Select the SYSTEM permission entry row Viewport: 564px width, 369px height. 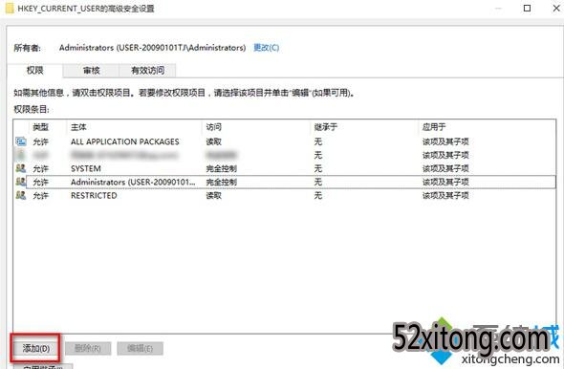(x=284, y=168)
